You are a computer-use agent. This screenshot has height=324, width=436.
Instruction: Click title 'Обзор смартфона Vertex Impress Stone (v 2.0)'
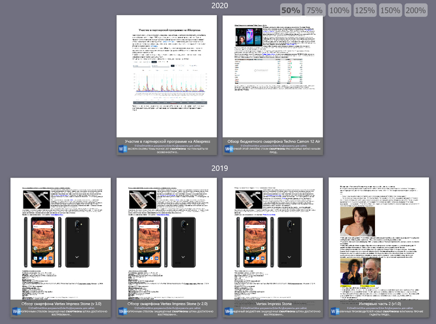click(x=167, y=303)
